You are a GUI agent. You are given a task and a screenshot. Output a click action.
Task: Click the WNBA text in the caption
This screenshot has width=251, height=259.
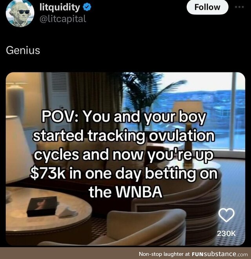(139, 192)
